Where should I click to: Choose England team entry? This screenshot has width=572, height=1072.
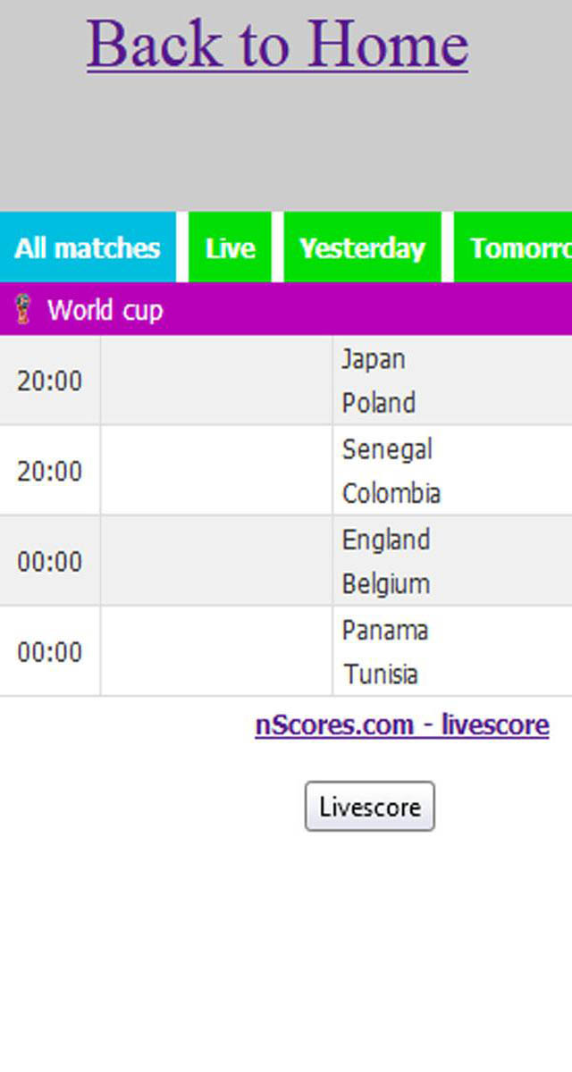(x=386, y=540)
